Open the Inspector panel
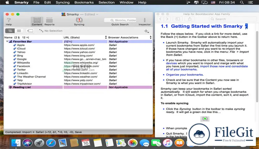 pos(145,22)
